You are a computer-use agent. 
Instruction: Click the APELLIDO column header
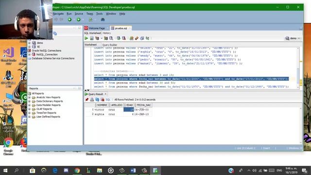tap(116, 105)
